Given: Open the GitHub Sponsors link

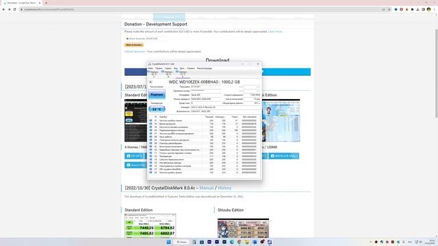Looking at the screenshot, I should pyautogui.click(x=135, y=52).
